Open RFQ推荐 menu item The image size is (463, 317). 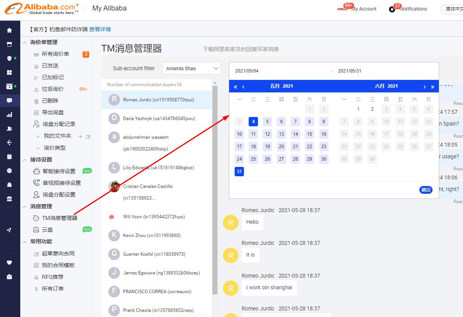[53, 277]
